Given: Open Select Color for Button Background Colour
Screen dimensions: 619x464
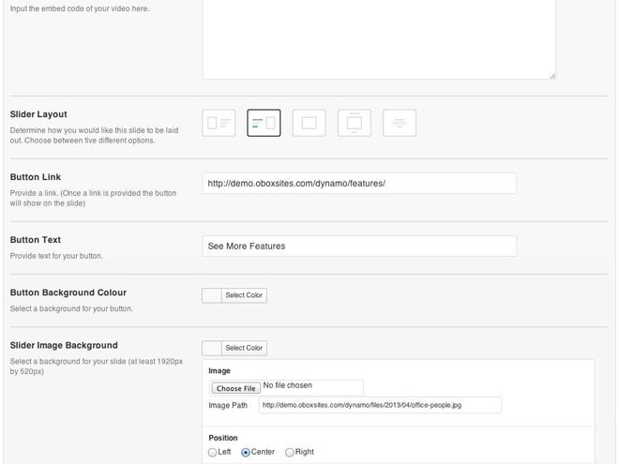Looking at the screenshot, I should click(x=244, y=295).
